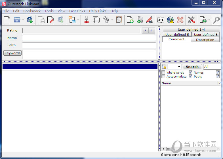
Task: Click the Add new folder icon
Action: coord(140,20)
